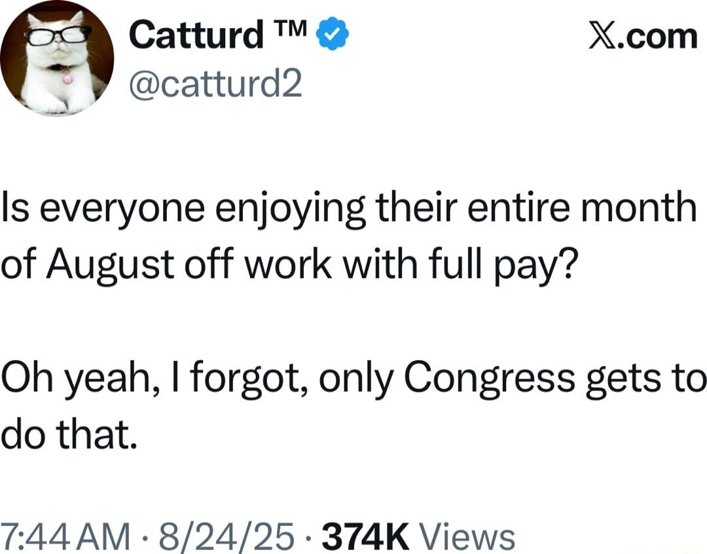Click the pink collar tag on avatar cat
Viewport: 707px width, 554px height.
67,79
